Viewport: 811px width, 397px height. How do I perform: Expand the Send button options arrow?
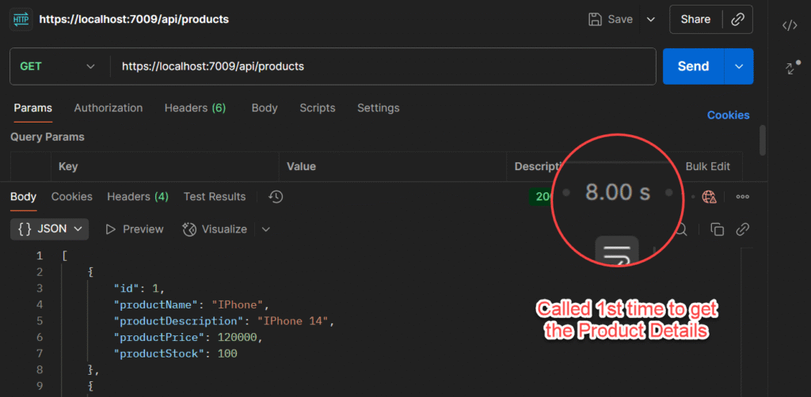(x=739, y=66)
